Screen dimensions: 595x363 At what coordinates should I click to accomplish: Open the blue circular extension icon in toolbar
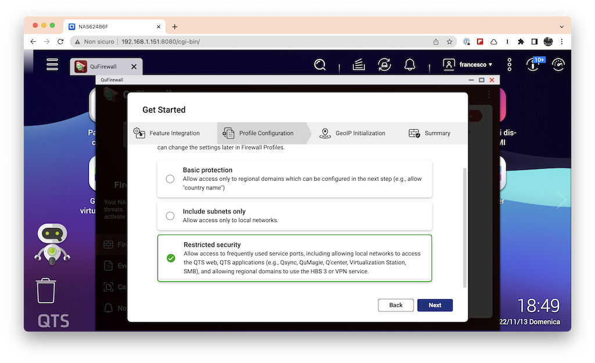coord(467,42)
